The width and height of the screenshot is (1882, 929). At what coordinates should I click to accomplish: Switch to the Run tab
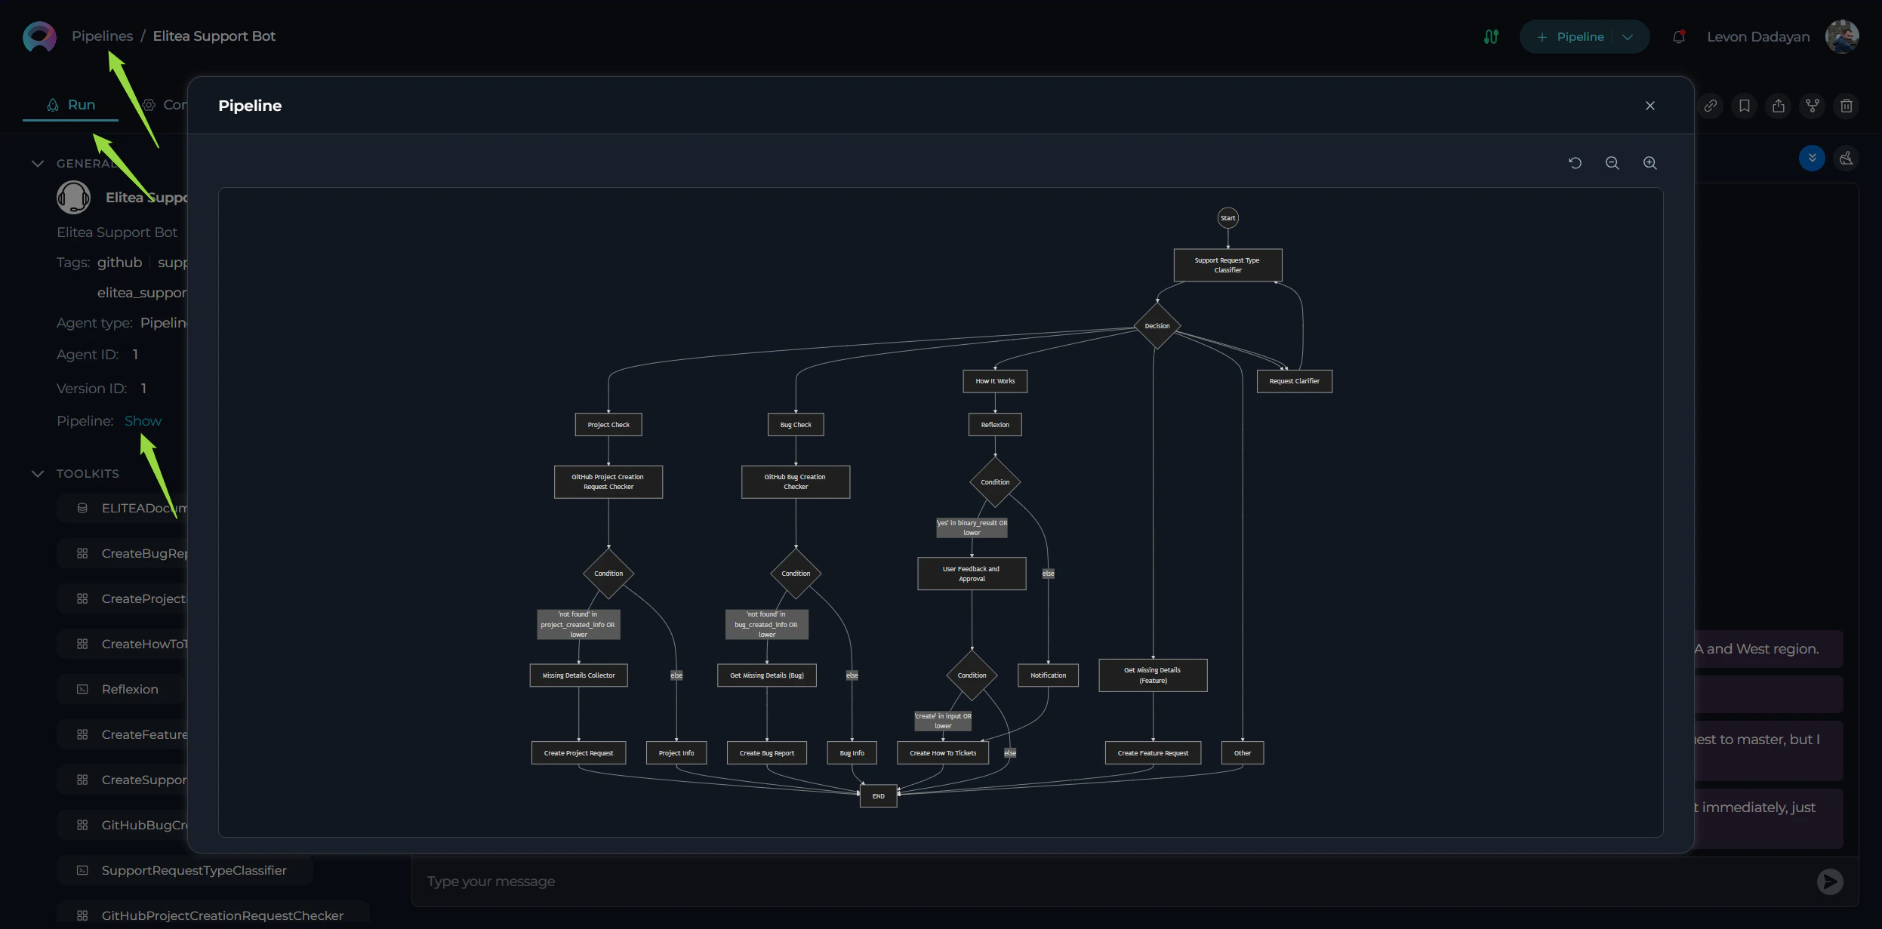pos(72,104)
